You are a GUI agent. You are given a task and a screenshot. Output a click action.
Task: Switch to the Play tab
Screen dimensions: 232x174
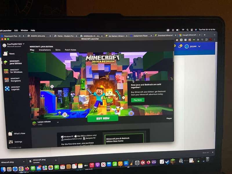(x=32, y=50)
